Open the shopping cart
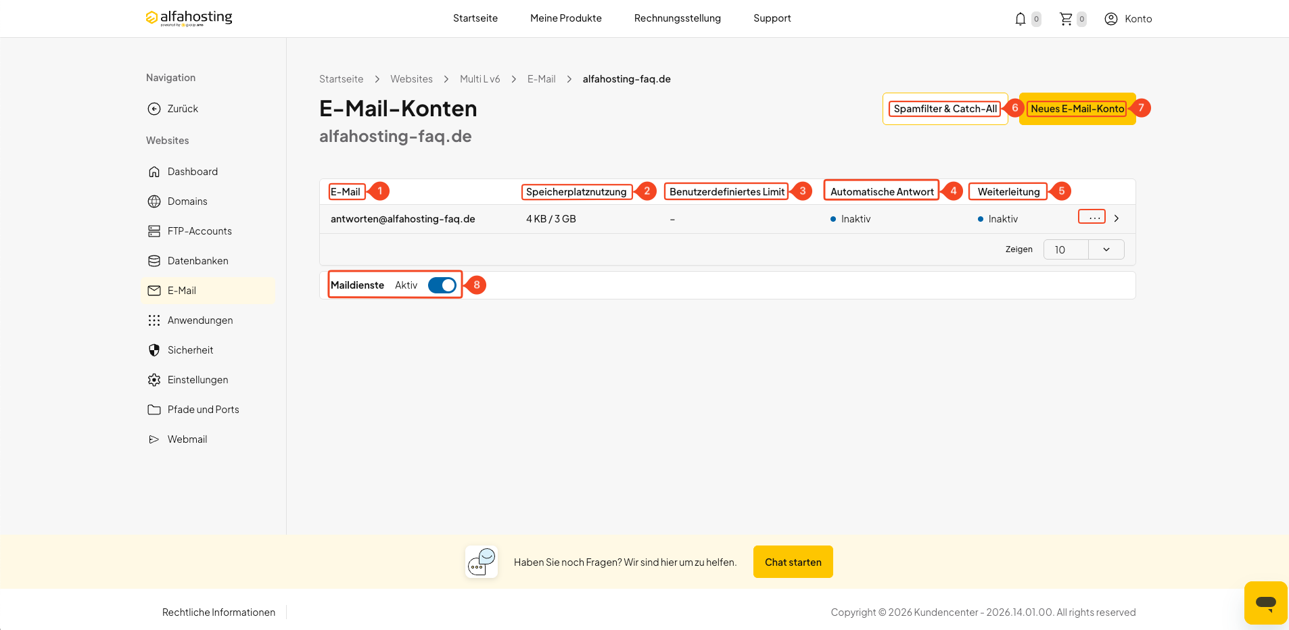The height and width of the screenshot is (630, 1289). (1066, 19)
